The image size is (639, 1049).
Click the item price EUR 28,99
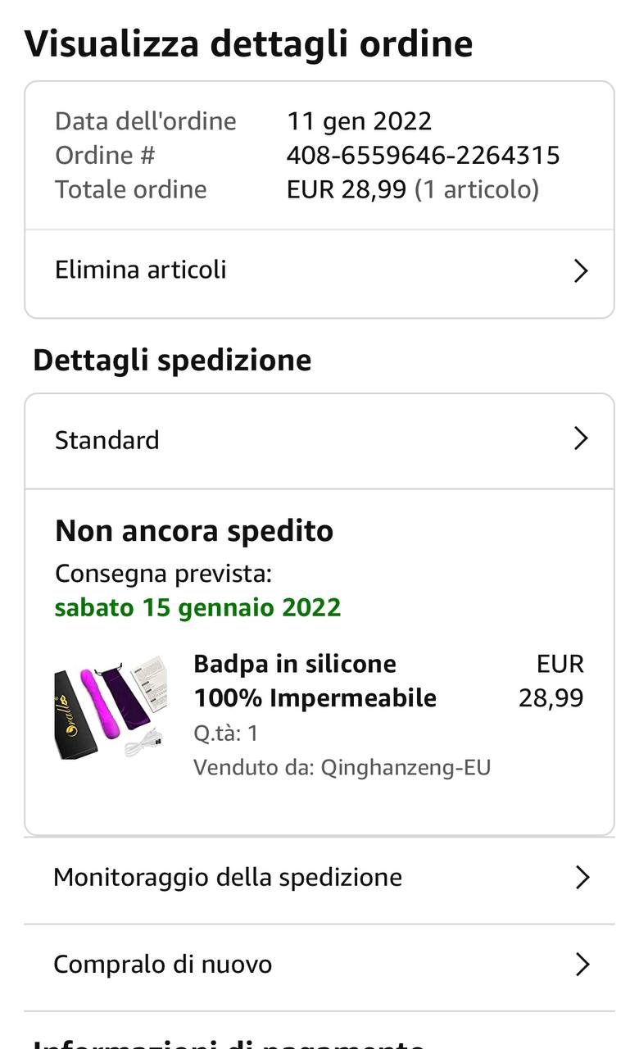click(551, 681)
